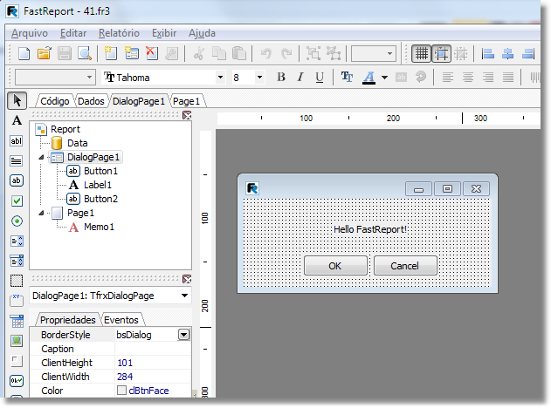The height and width of the screenshot is (408, 551).
Task: Toggle bold formatting
Action: 281,78
